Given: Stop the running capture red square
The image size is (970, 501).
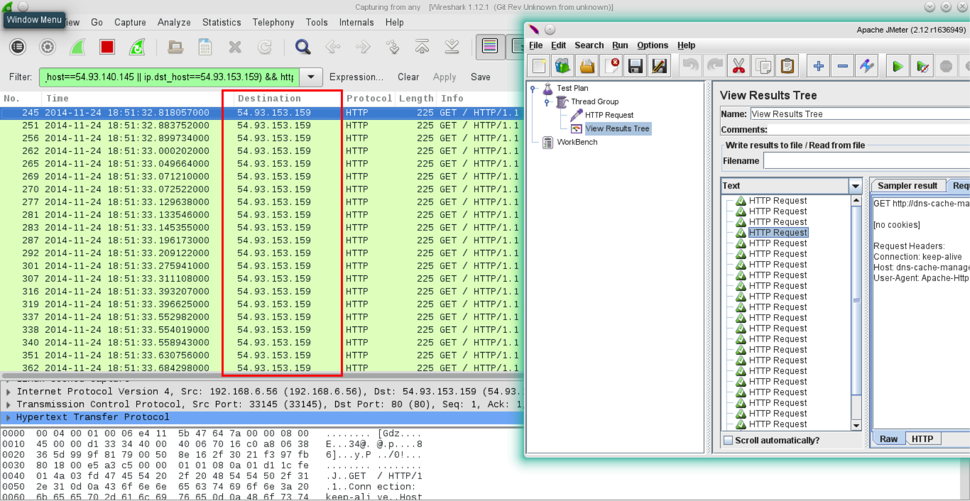Looking at the screenshot, I should pos(107,47).
